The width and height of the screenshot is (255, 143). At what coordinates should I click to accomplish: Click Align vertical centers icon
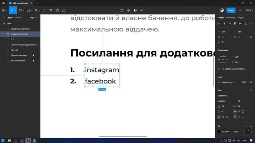[240, 24]
